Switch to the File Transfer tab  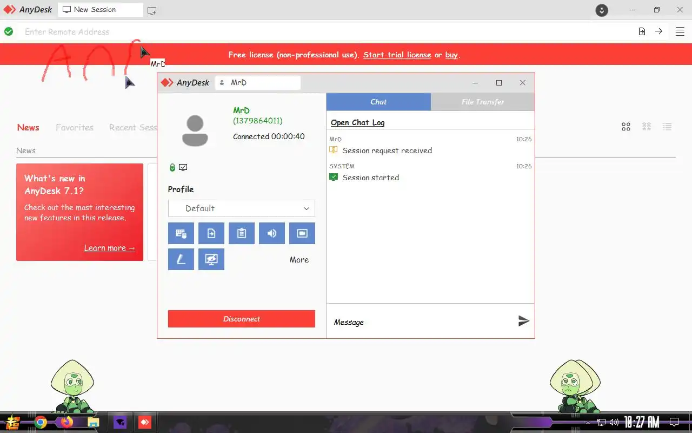coord(483,102)
